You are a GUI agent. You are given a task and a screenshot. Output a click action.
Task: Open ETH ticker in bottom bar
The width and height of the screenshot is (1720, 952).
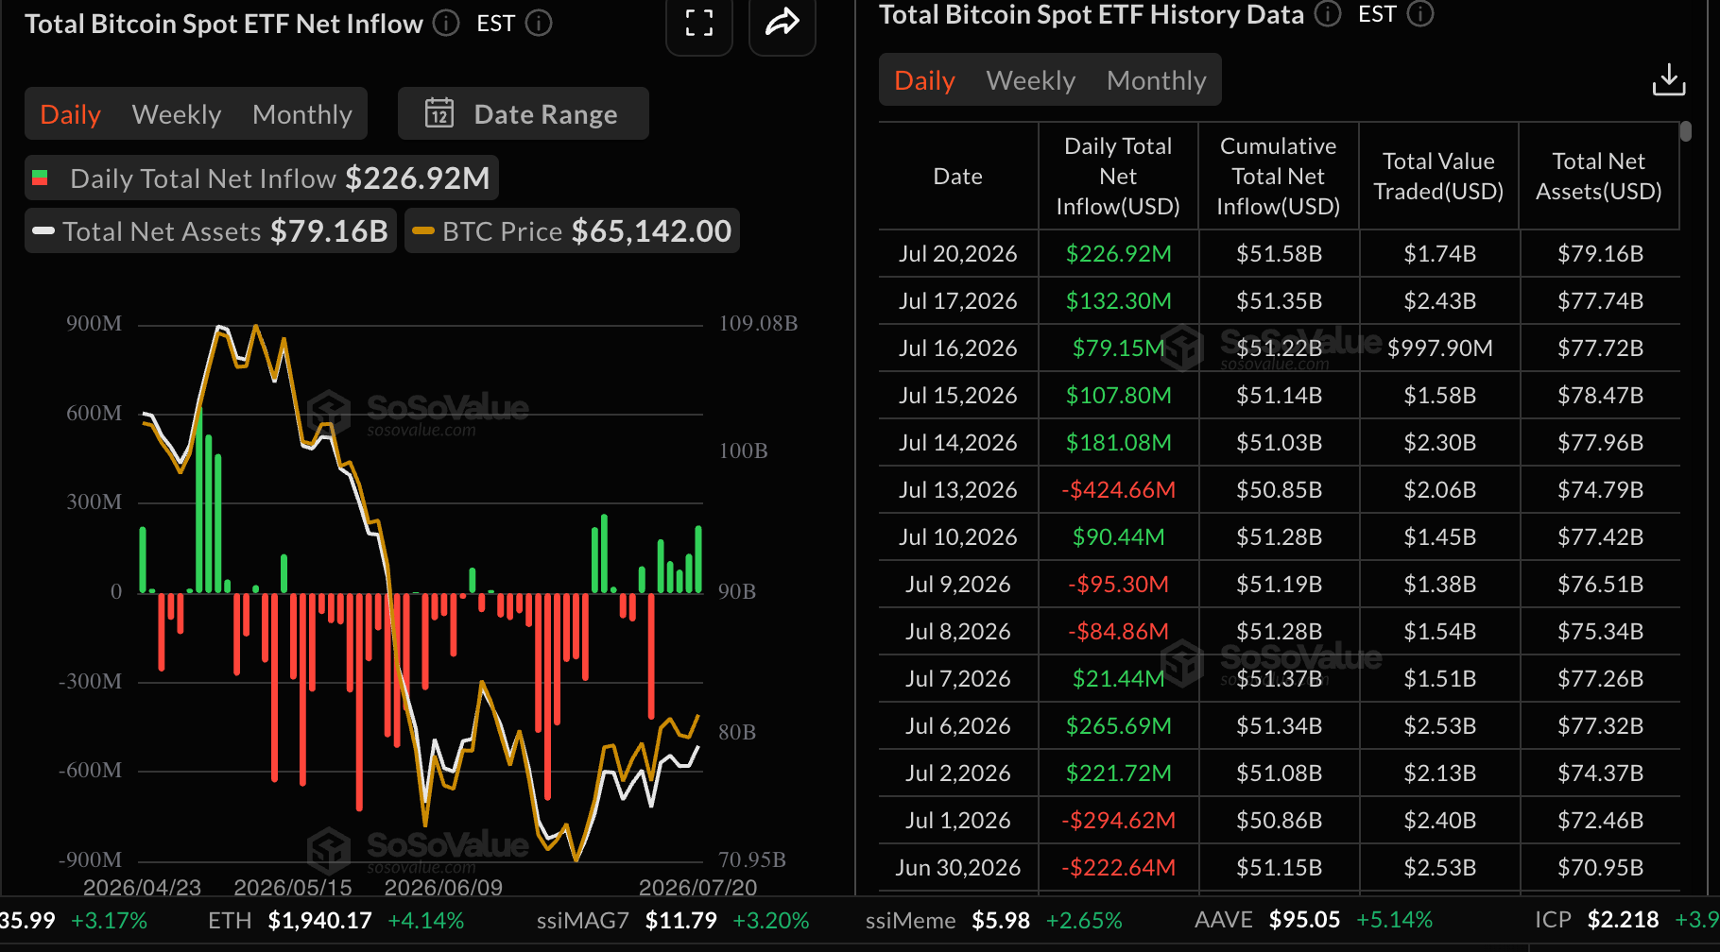tap(336, 920)
